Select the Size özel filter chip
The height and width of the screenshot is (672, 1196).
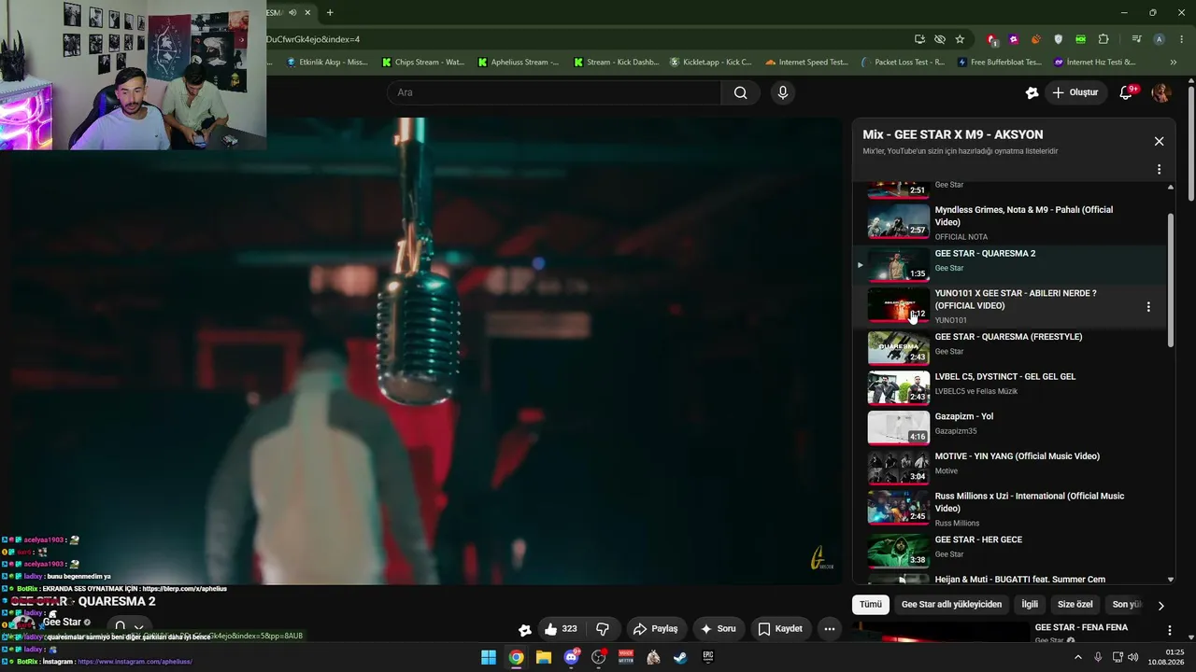[1075, 605]
